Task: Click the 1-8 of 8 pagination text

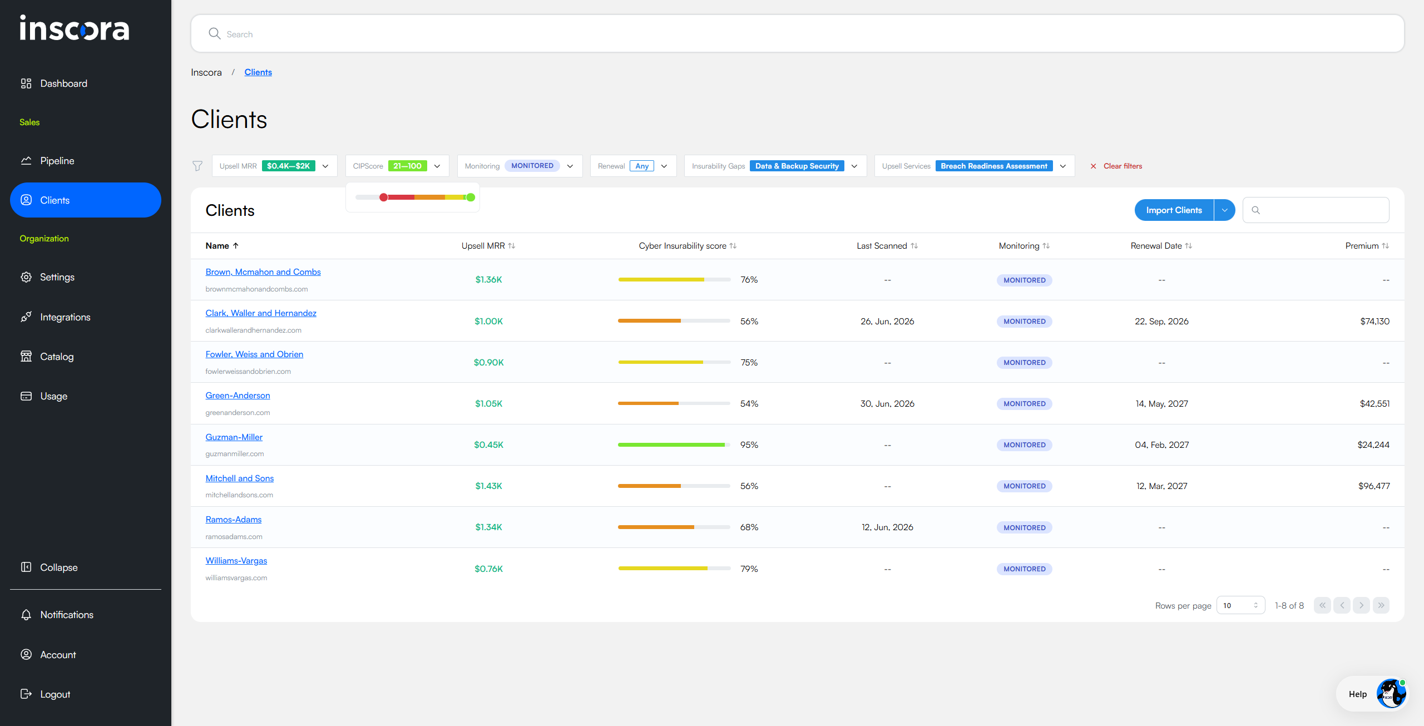Action: [x=1289, y=605]
